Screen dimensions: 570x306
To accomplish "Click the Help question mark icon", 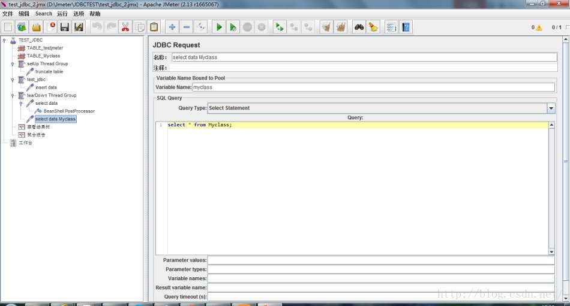I will pyautogui.click(x=406, y=27).
